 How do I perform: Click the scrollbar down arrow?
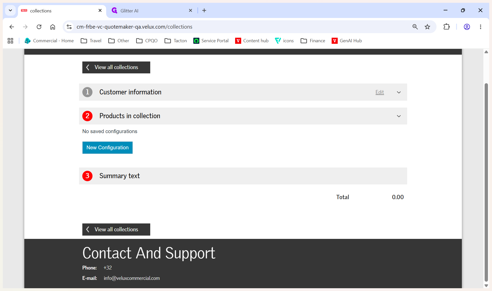pyautogui.click(x=486, y=285)
